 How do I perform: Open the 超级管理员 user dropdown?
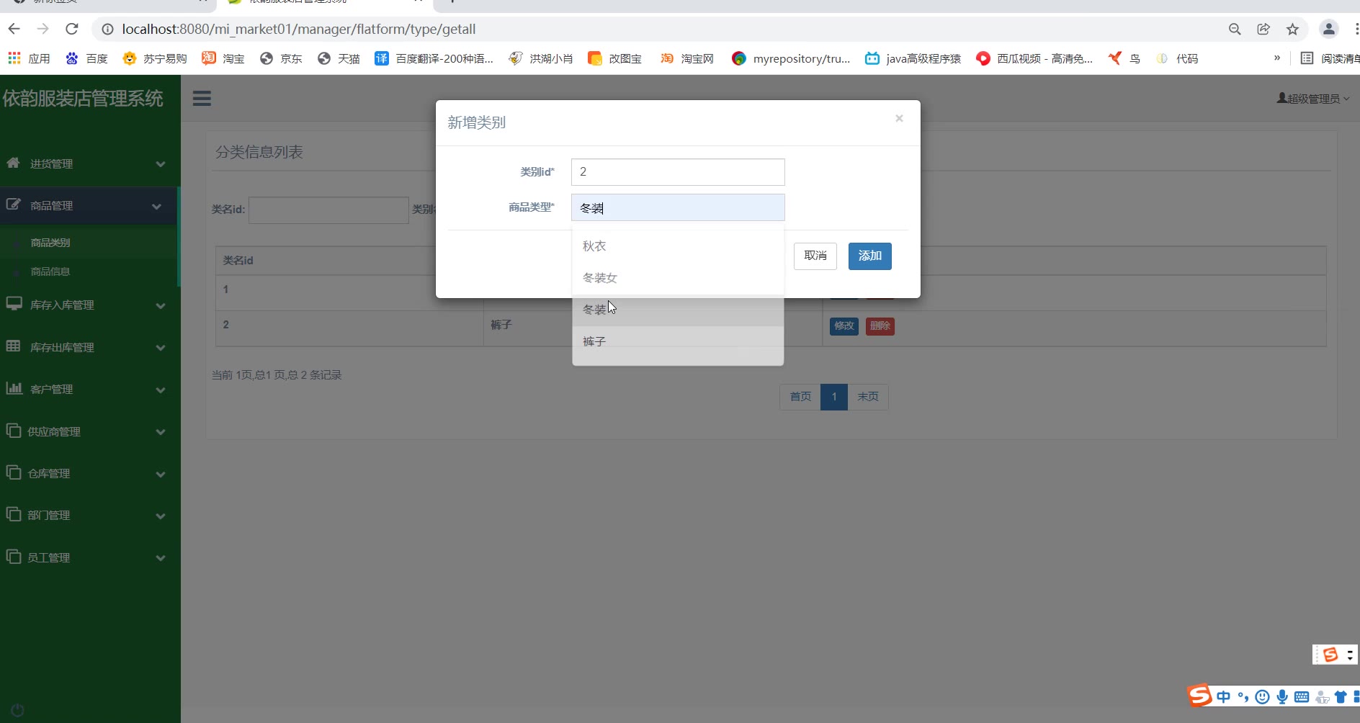click(x=1313, y=99)
